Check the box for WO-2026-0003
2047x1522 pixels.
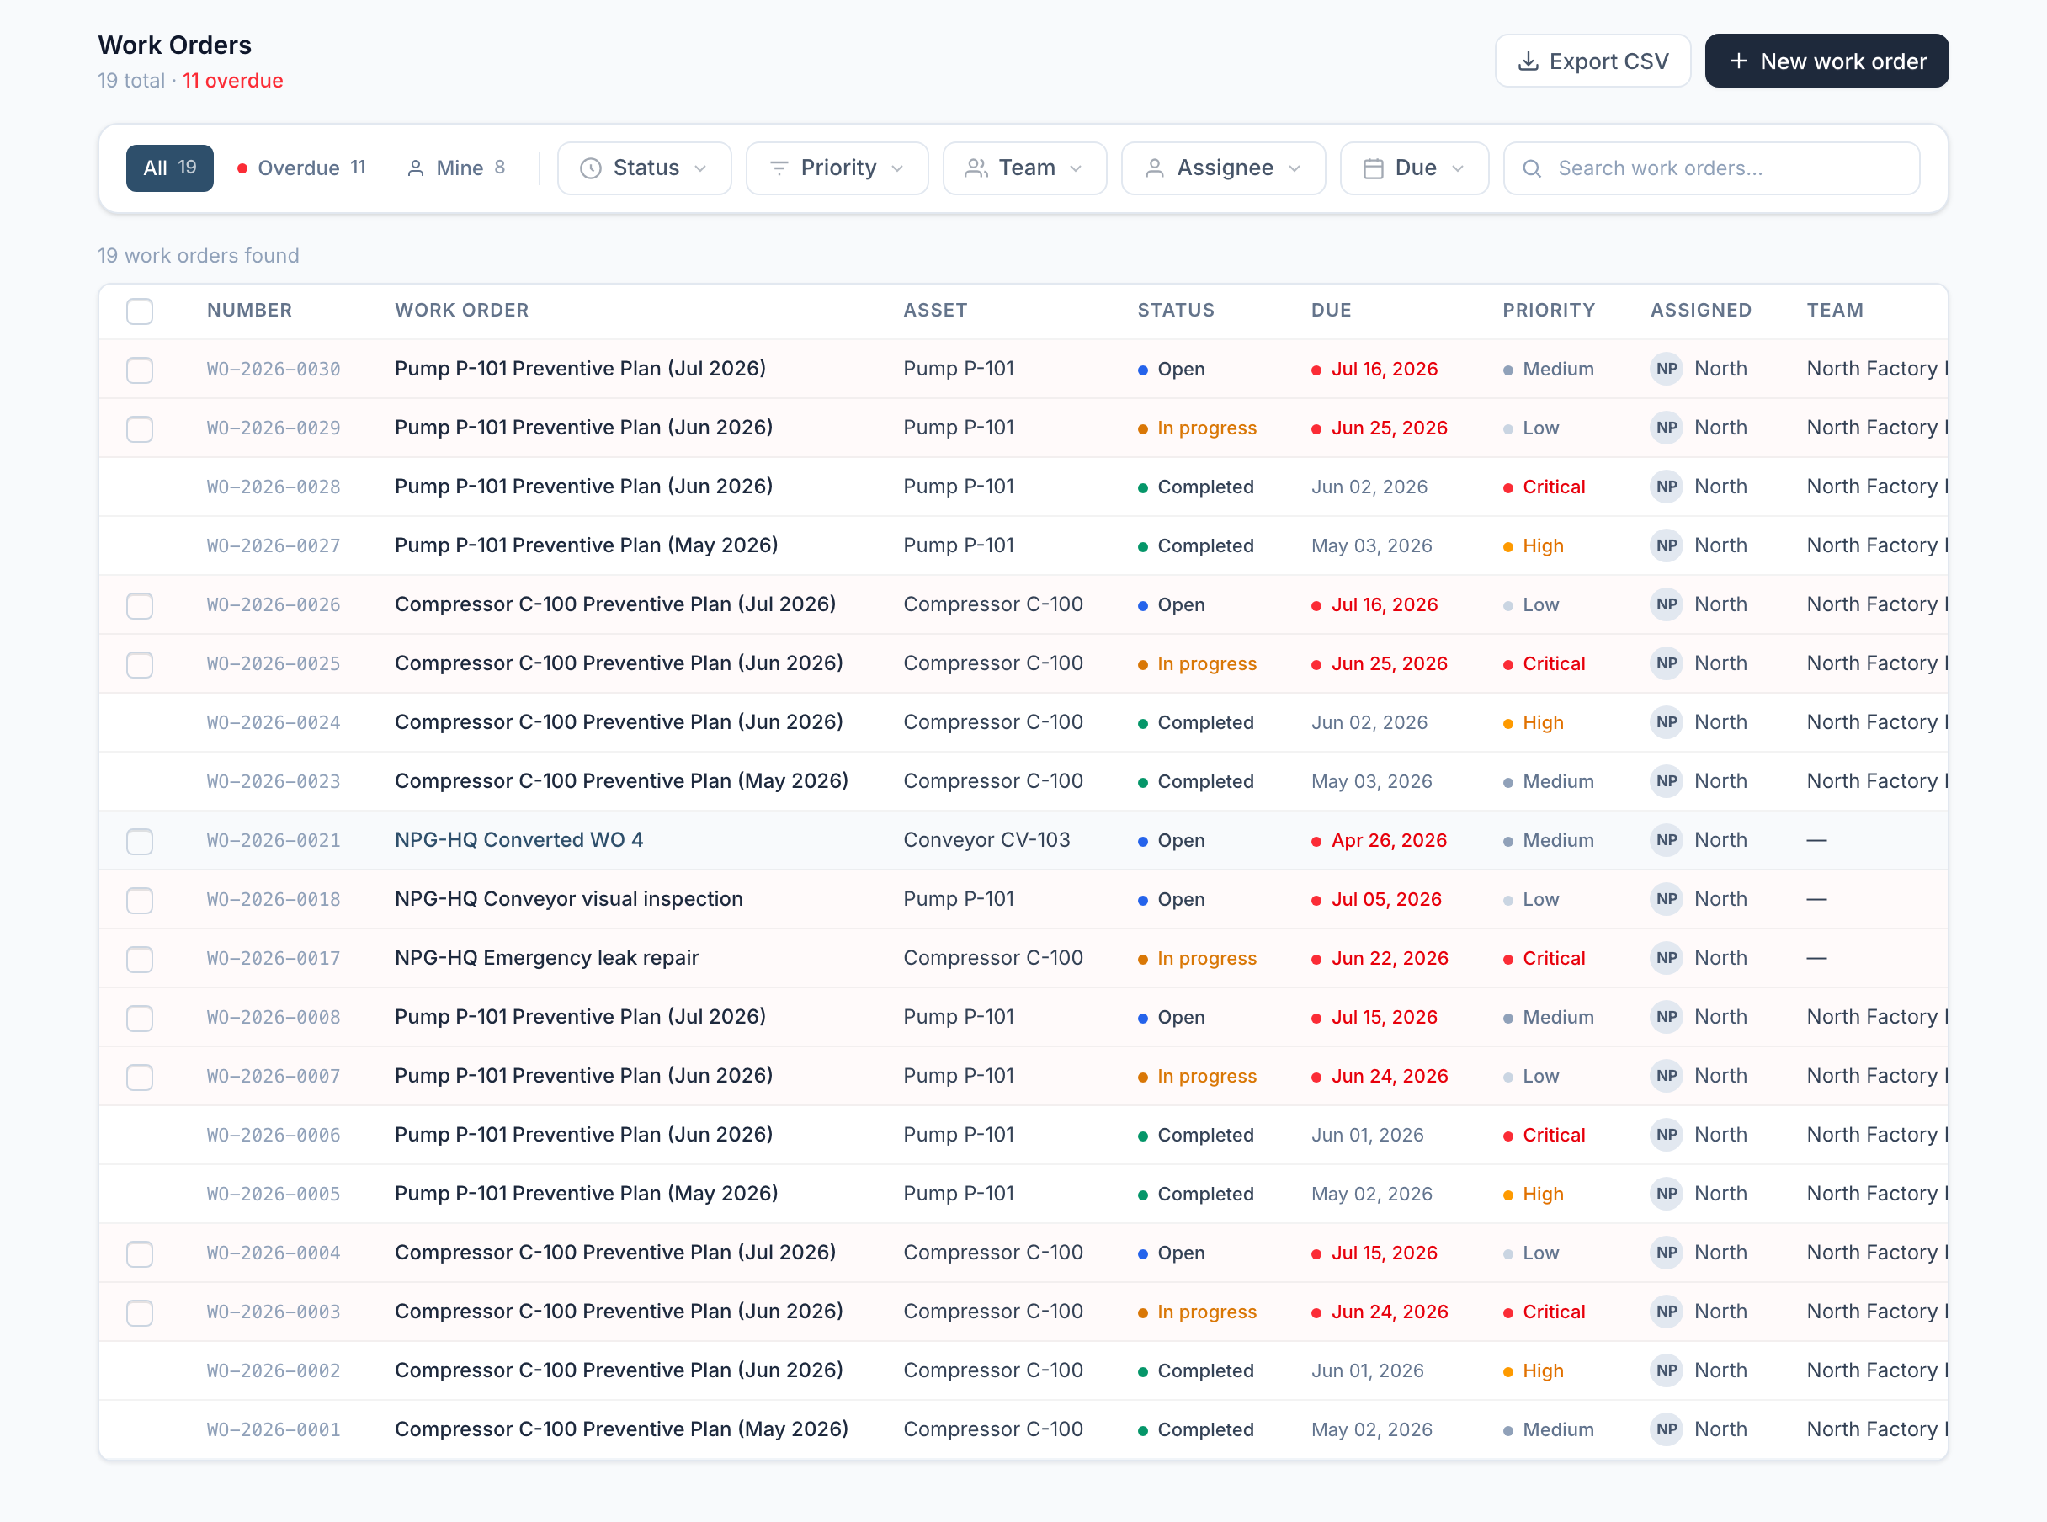point(139,1313)
